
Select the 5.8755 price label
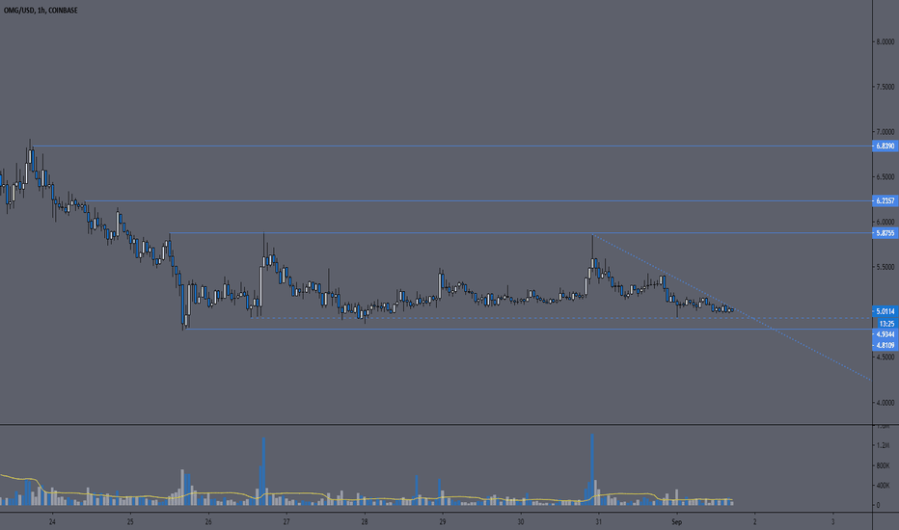tap(885, 233)
